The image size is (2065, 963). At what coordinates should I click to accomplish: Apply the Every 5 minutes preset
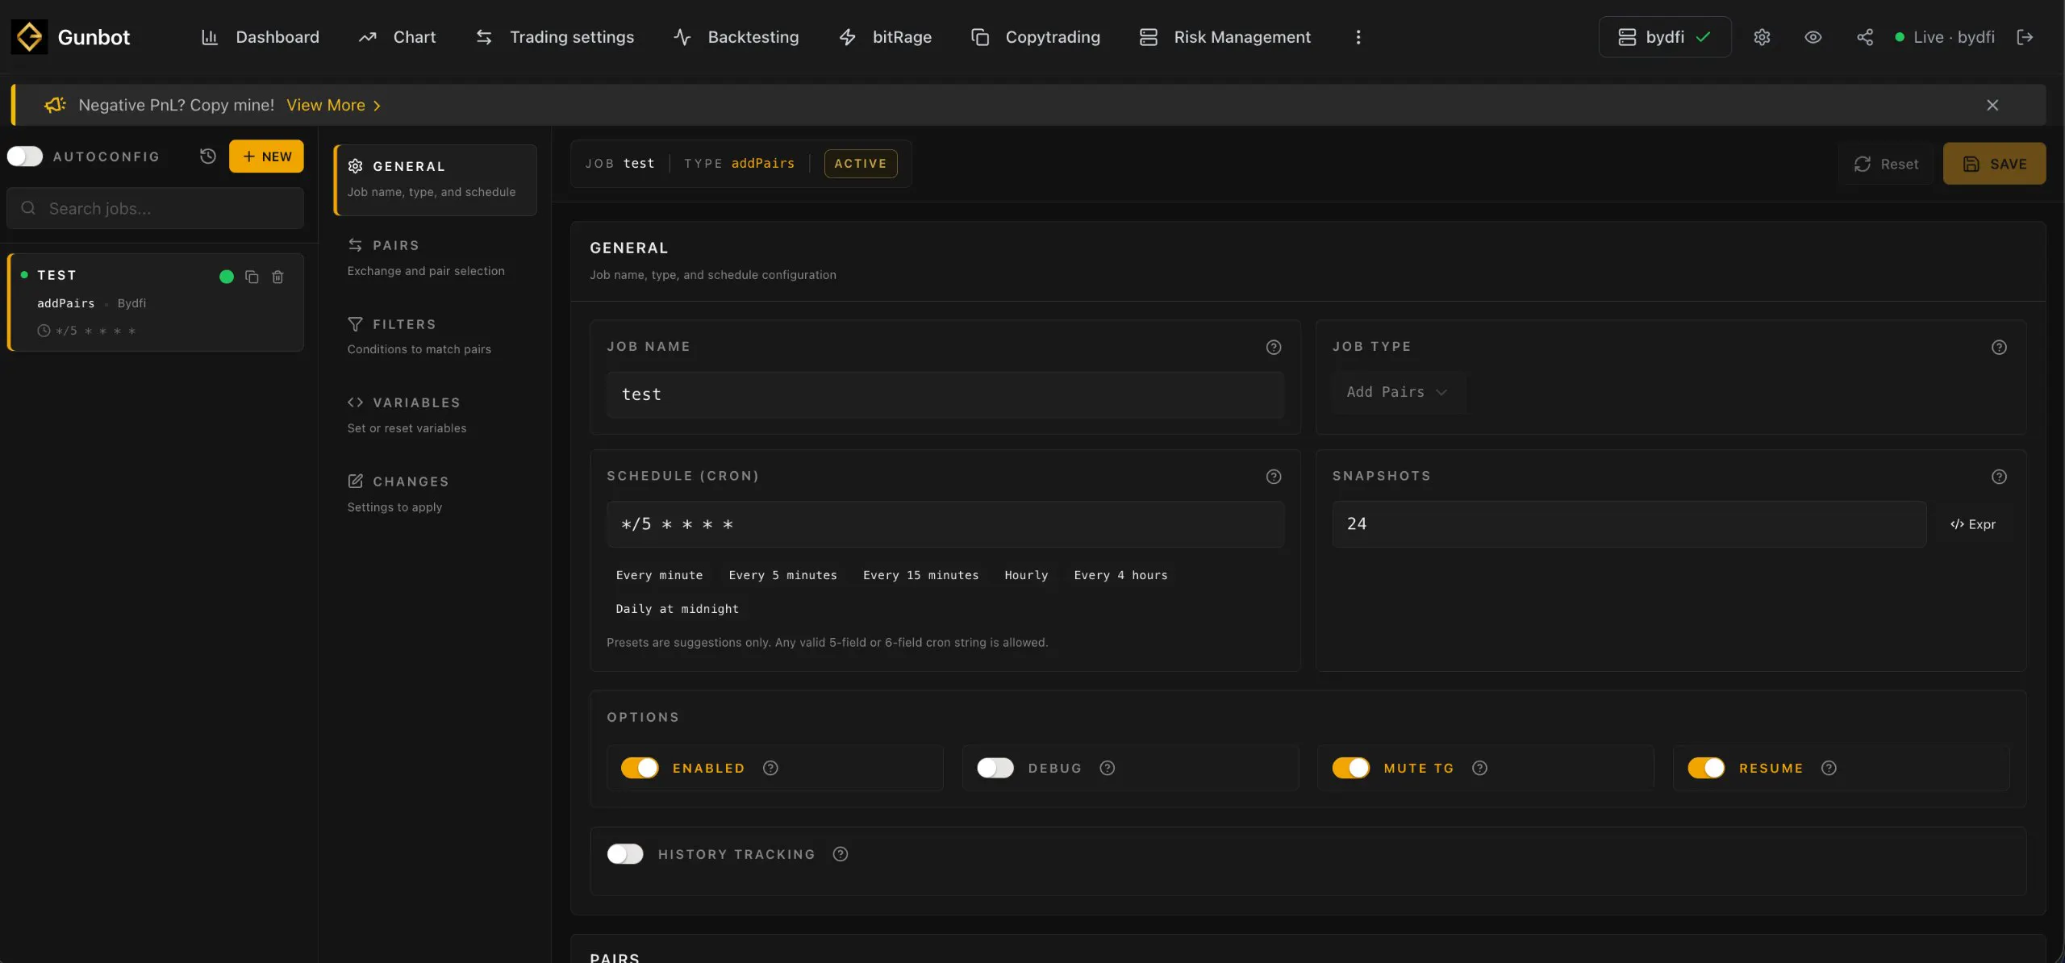(782, 575)
